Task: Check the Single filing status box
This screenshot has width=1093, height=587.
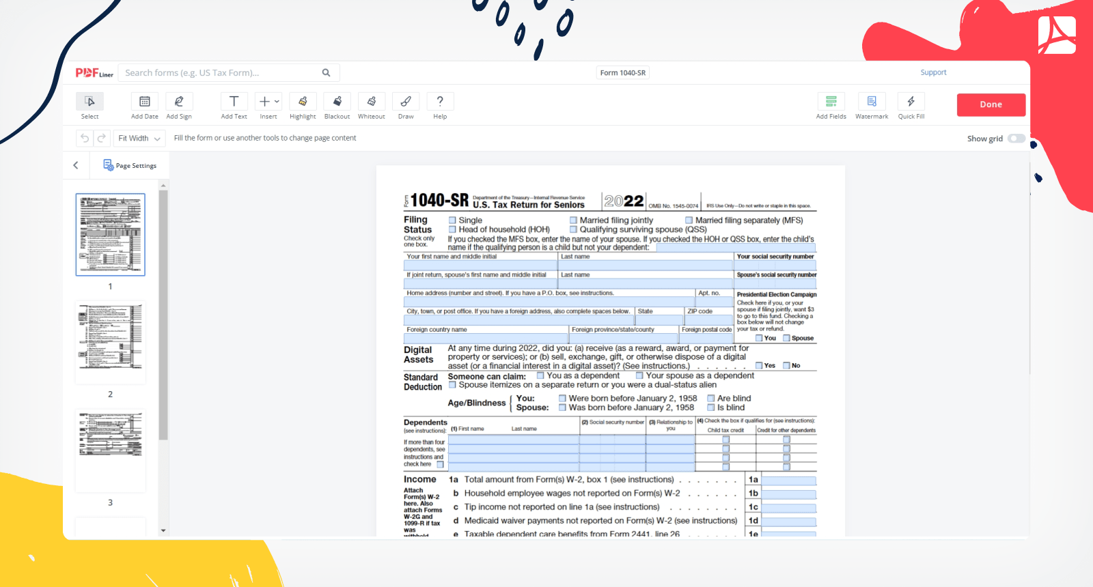Action: (x=452, y=220)
